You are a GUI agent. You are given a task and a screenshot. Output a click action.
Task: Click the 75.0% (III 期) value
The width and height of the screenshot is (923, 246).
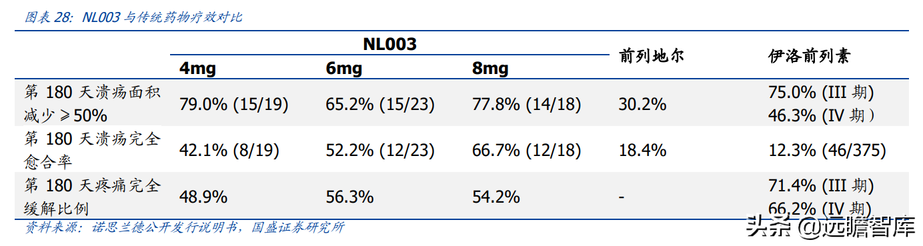(822, 93)
